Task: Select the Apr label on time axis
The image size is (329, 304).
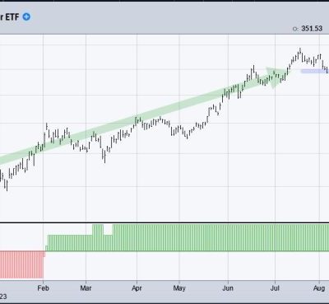Action: [x=137, y=288]
